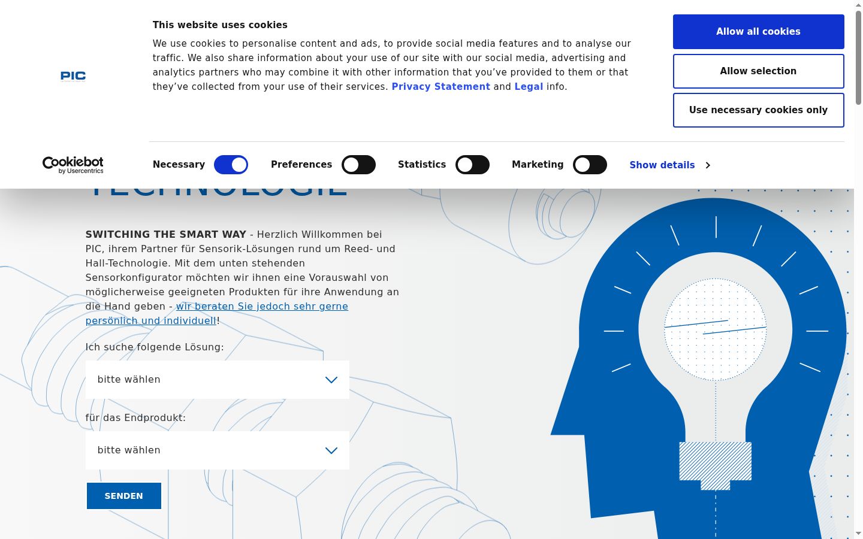Click Allow selection button
Image resolution: width=863 pixels, height=539 pixels.
(x=758, y=71)
